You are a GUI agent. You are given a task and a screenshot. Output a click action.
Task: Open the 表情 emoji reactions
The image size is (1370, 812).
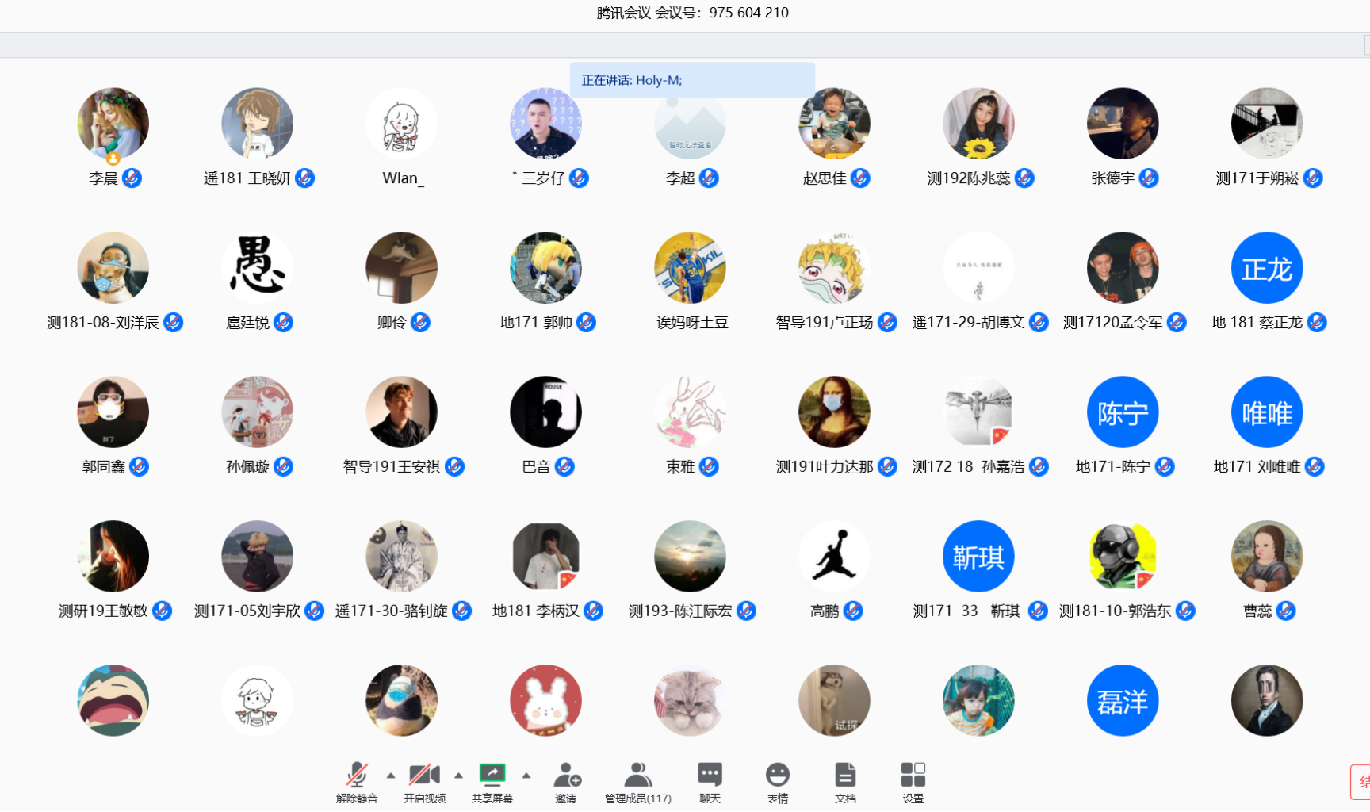pos(777,776)
